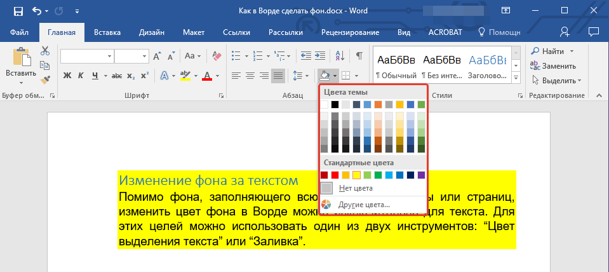Expand the styles gallery more arrow
This screenshot has width=609, height=272.
click(516, 78)
